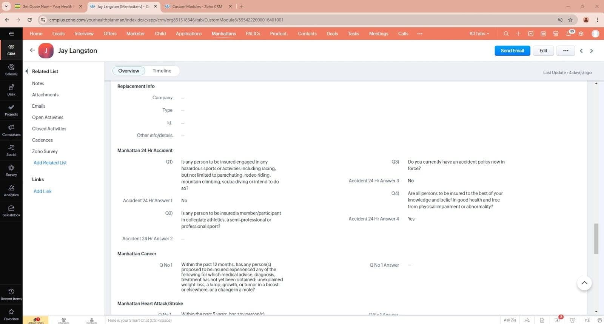604x324 pixels.
Task: Click the scroll-to-top arrow button
Action: (x=584, y=283)
